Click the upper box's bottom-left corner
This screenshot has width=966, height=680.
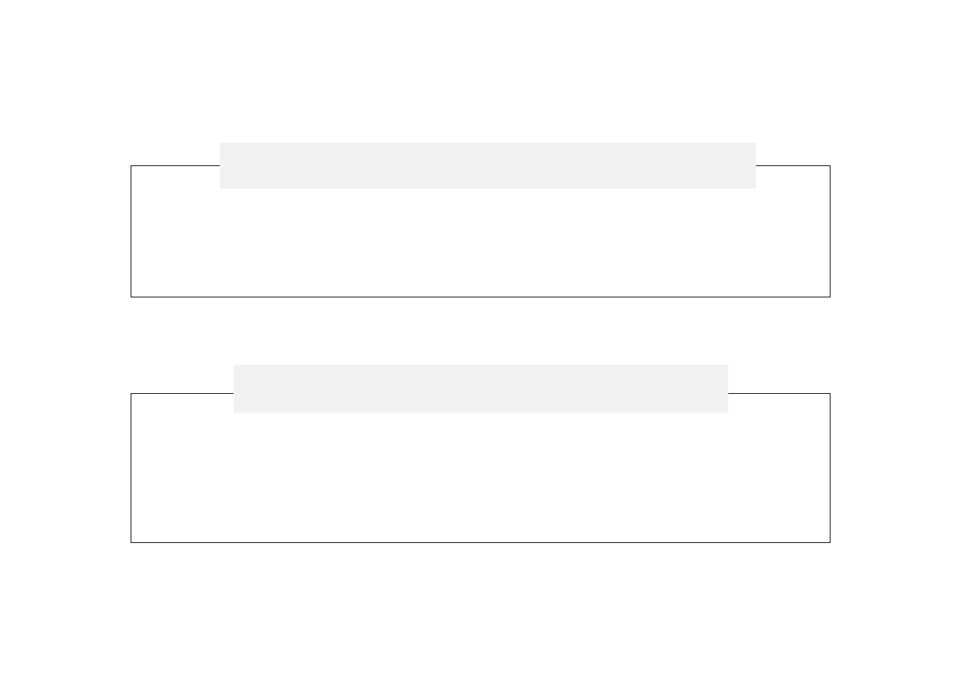(x=131, y=297)
